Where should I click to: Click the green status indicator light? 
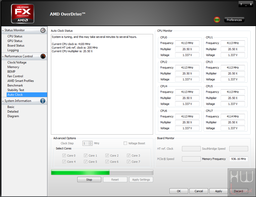(217, 20)
